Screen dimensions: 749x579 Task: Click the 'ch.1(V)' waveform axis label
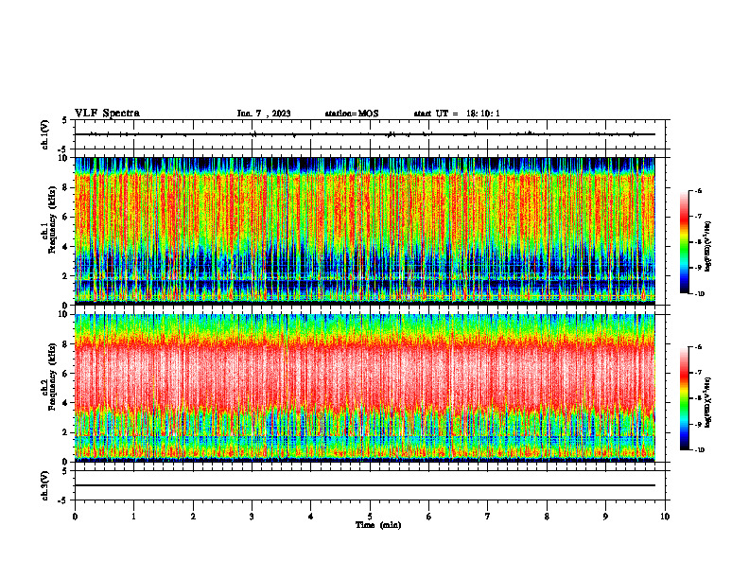44,134
